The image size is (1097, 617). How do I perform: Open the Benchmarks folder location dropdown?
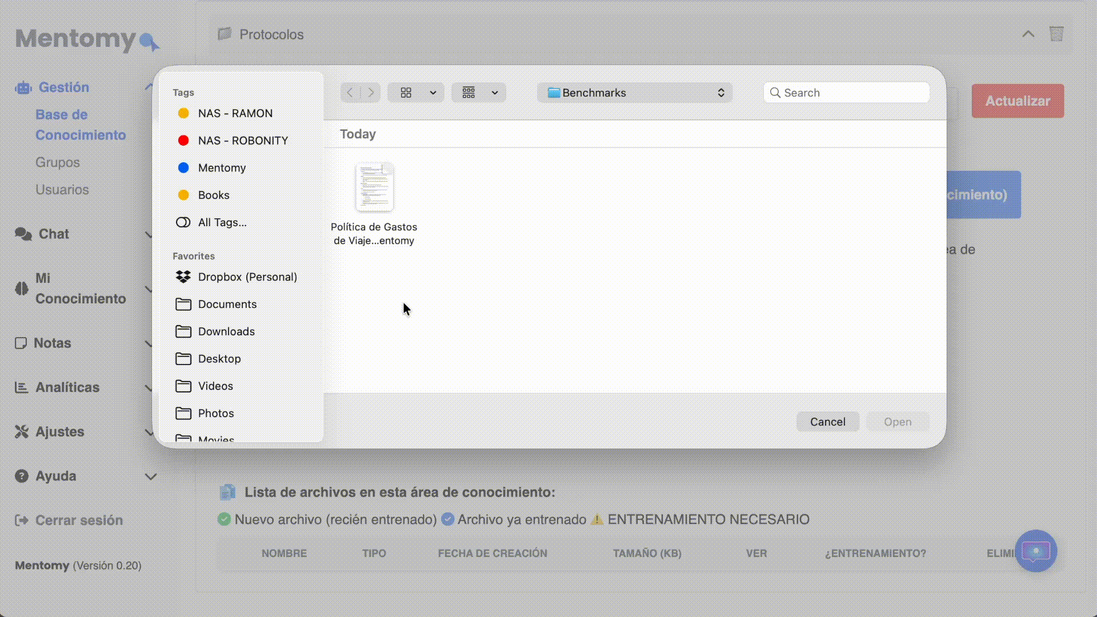click(634, 93)
